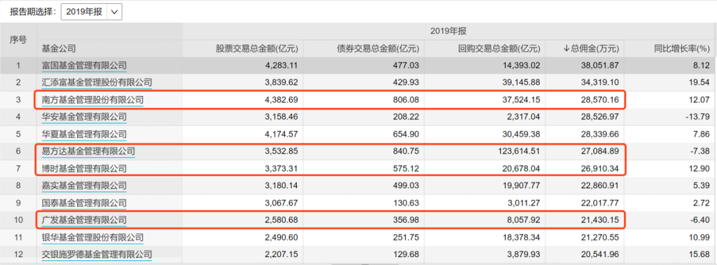Select growth rate cell -6.40

(x=699, y=221)
